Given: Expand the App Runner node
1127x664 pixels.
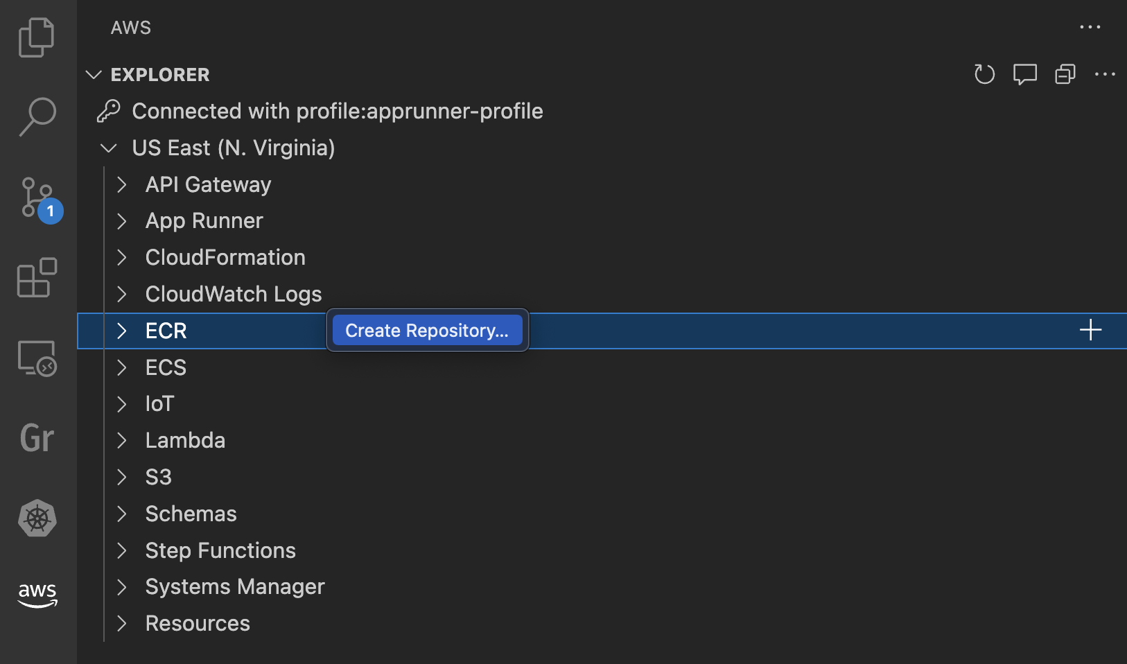Looking at the screenshot, I should pyautogui.click(x=122, y=221).
